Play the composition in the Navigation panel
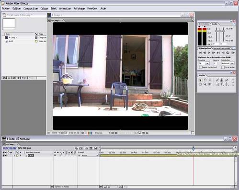Screen dimensions: 239x190 (209, 53)
